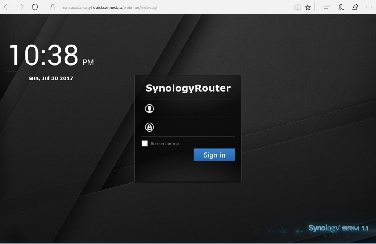Click the Share icon in the browser toolbar
Screen dimensions: 376x244
[x=355, y=7]
